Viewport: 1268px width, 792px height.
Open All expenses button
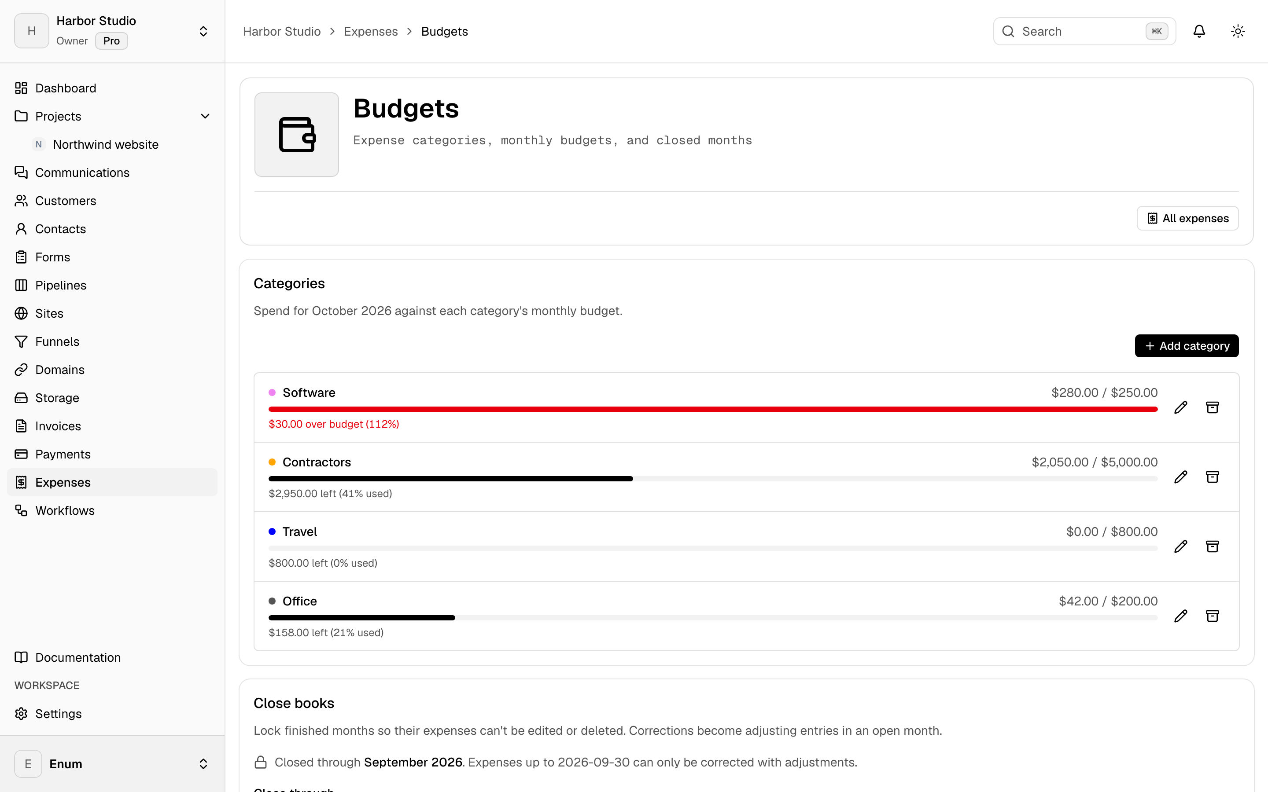(1187, 218)
